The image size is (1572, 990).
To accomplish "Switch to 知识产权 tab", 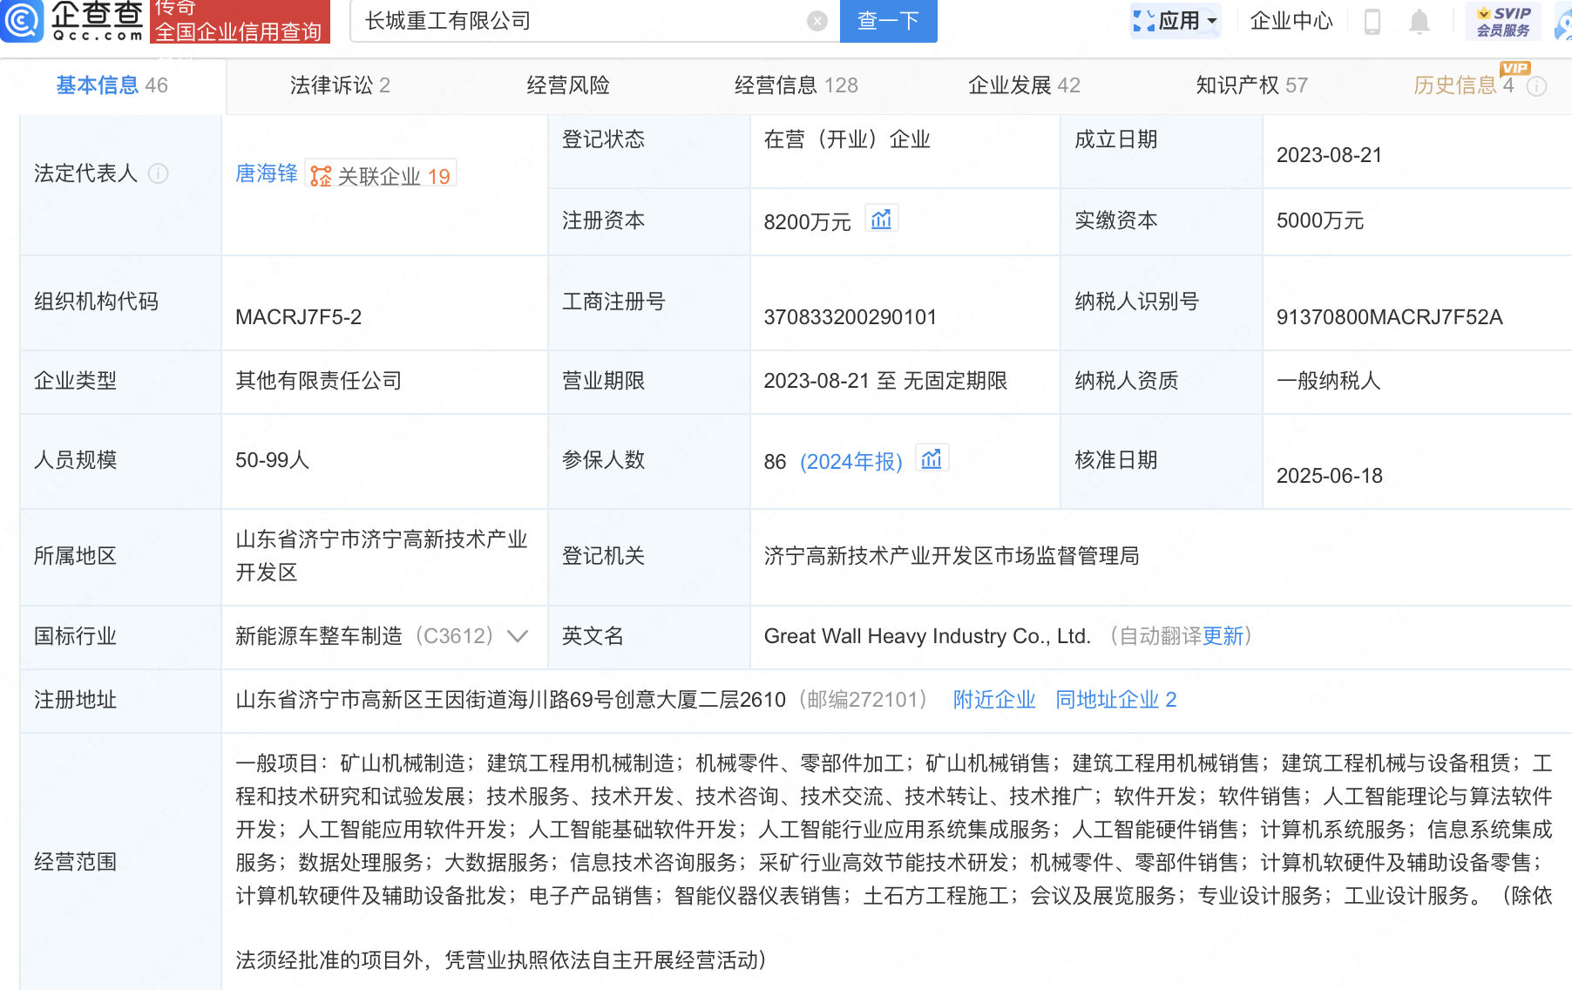I will point(1252,85).
